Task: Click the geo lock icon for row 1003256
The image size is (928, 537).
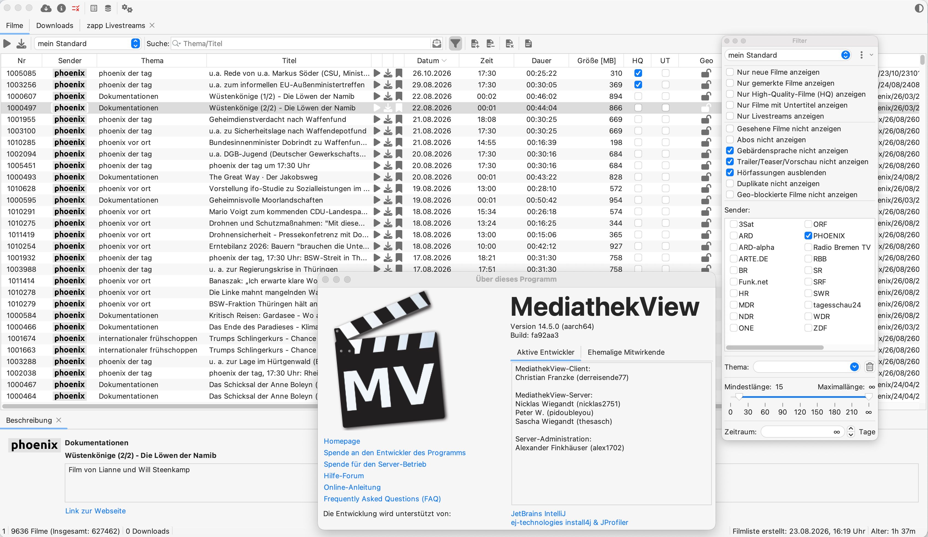Action: pos(705,85)
